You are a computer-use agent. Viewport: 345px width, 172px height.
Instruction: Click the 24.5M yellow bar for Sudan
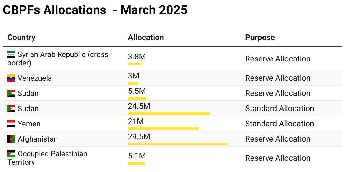[169, 114]
